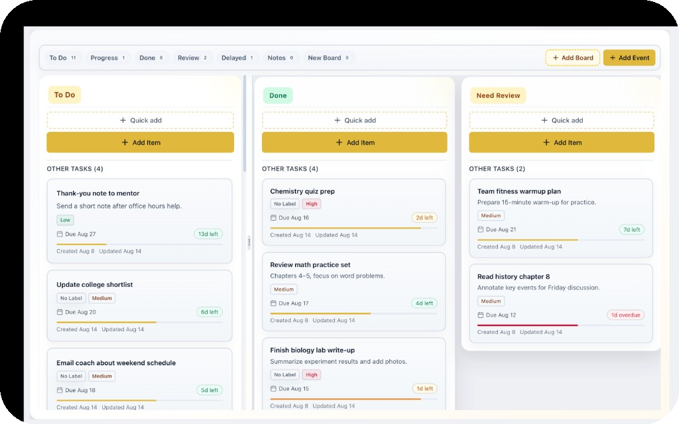Click plus icon of Done Add Item

click(339, 142)
